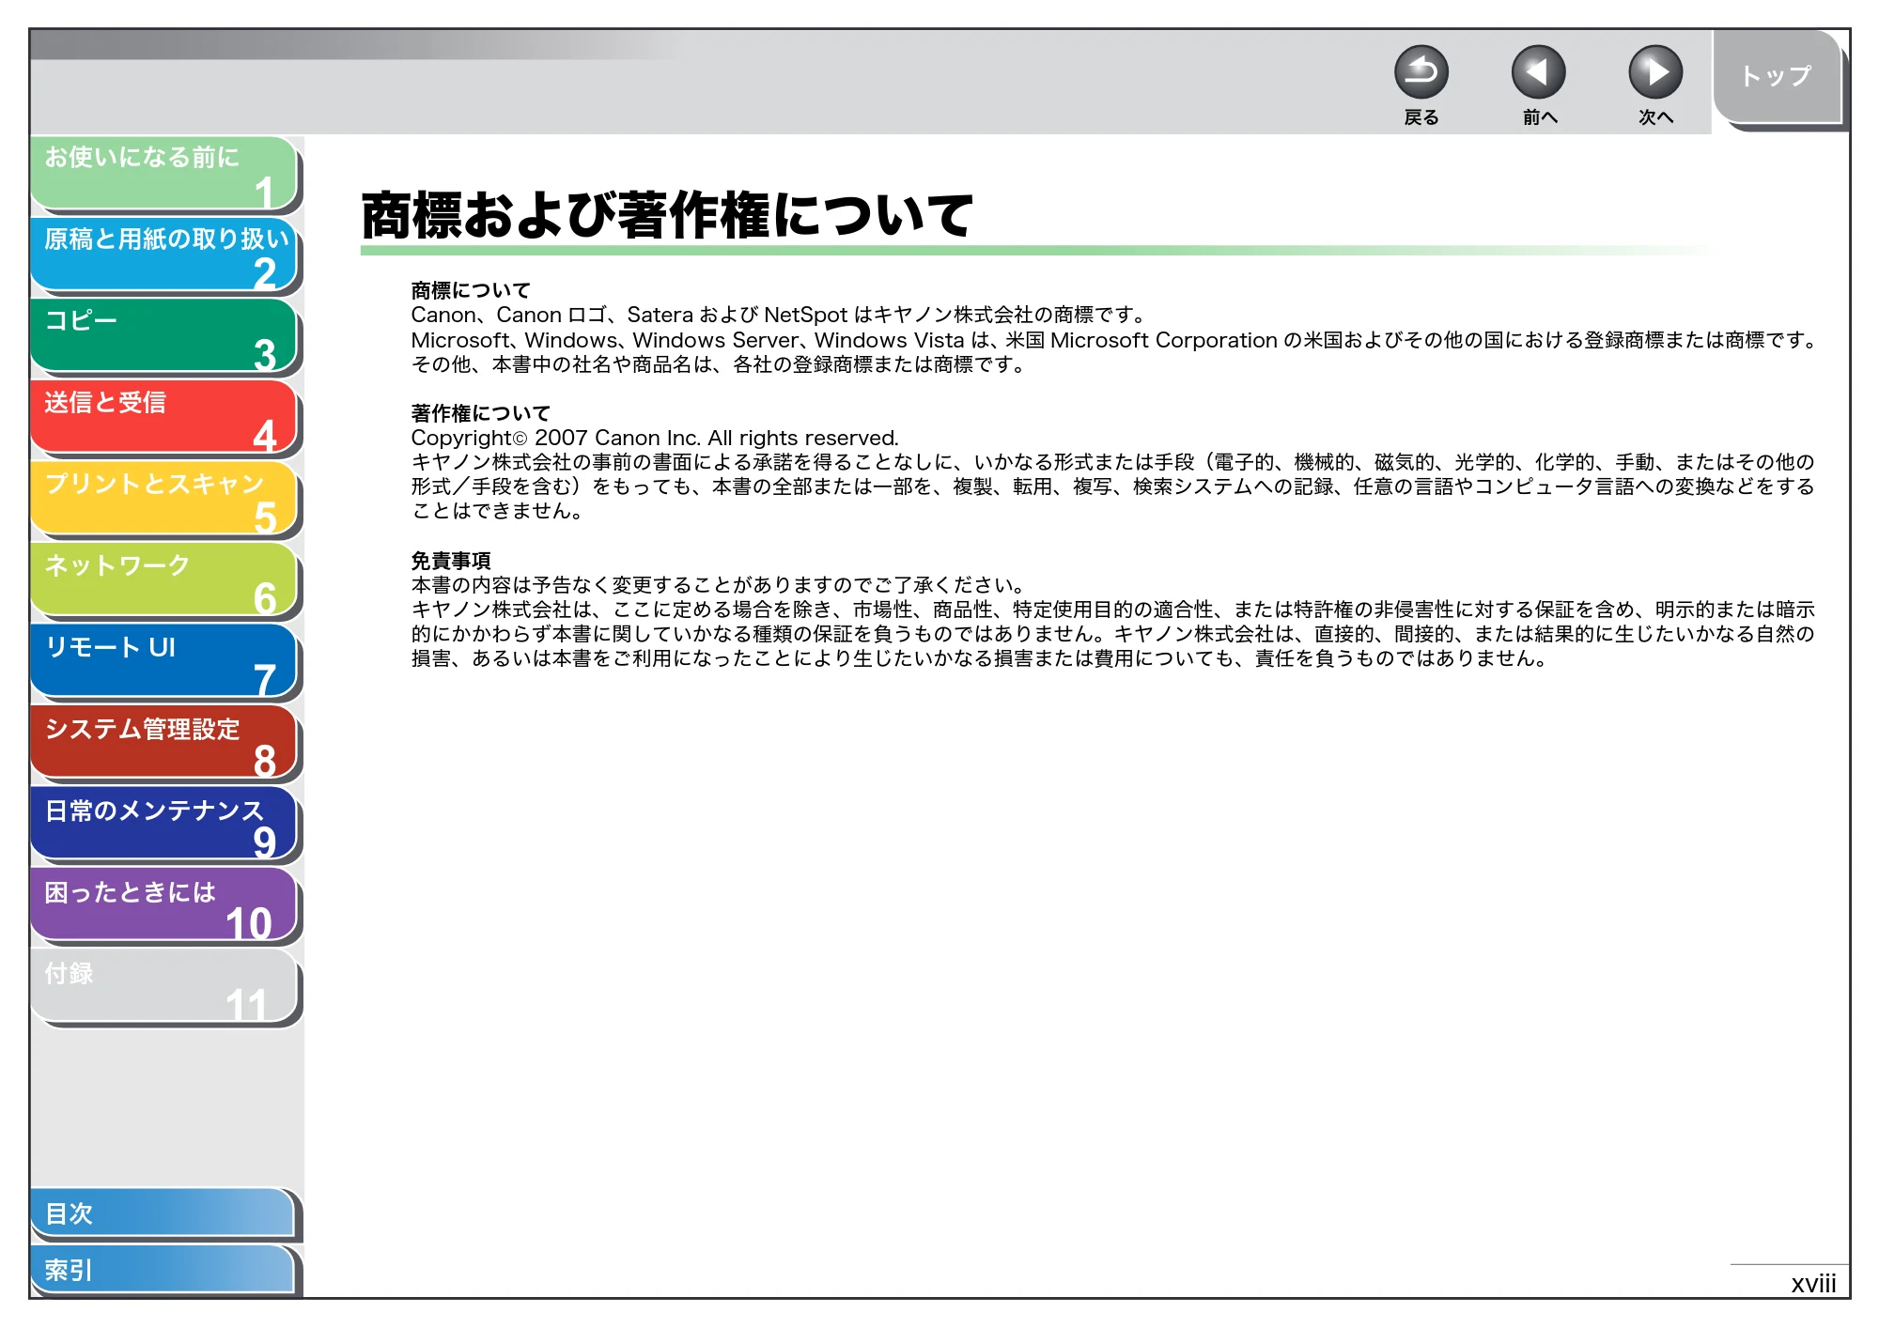This screenshot has width=1879, height=1328.
Task: Click the line starting 本書の内容は予告なく
Action: 719,585
